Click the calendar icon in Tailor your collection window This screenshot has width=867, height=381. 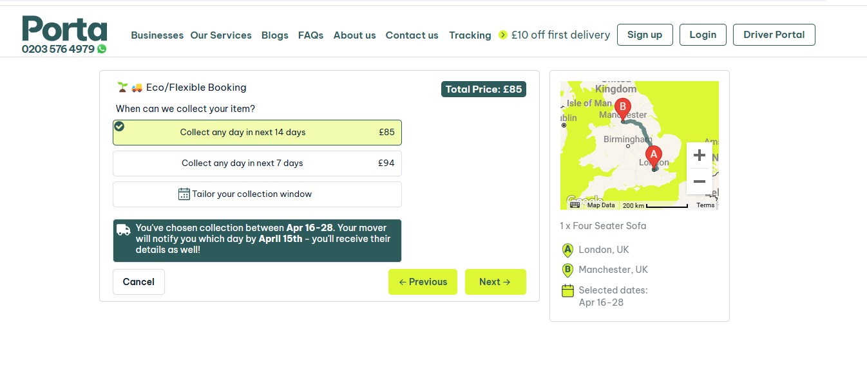point(184,194)
